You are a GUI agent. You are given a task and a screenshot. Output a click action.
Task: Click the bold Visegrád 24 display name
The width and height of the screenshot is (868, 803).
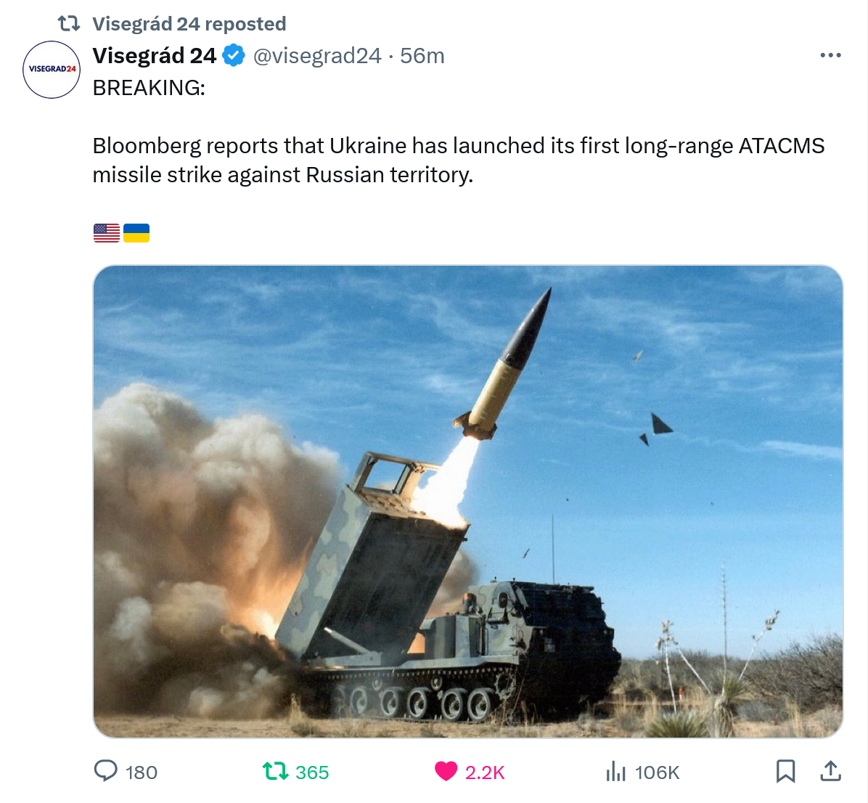(x=155, y=55)
